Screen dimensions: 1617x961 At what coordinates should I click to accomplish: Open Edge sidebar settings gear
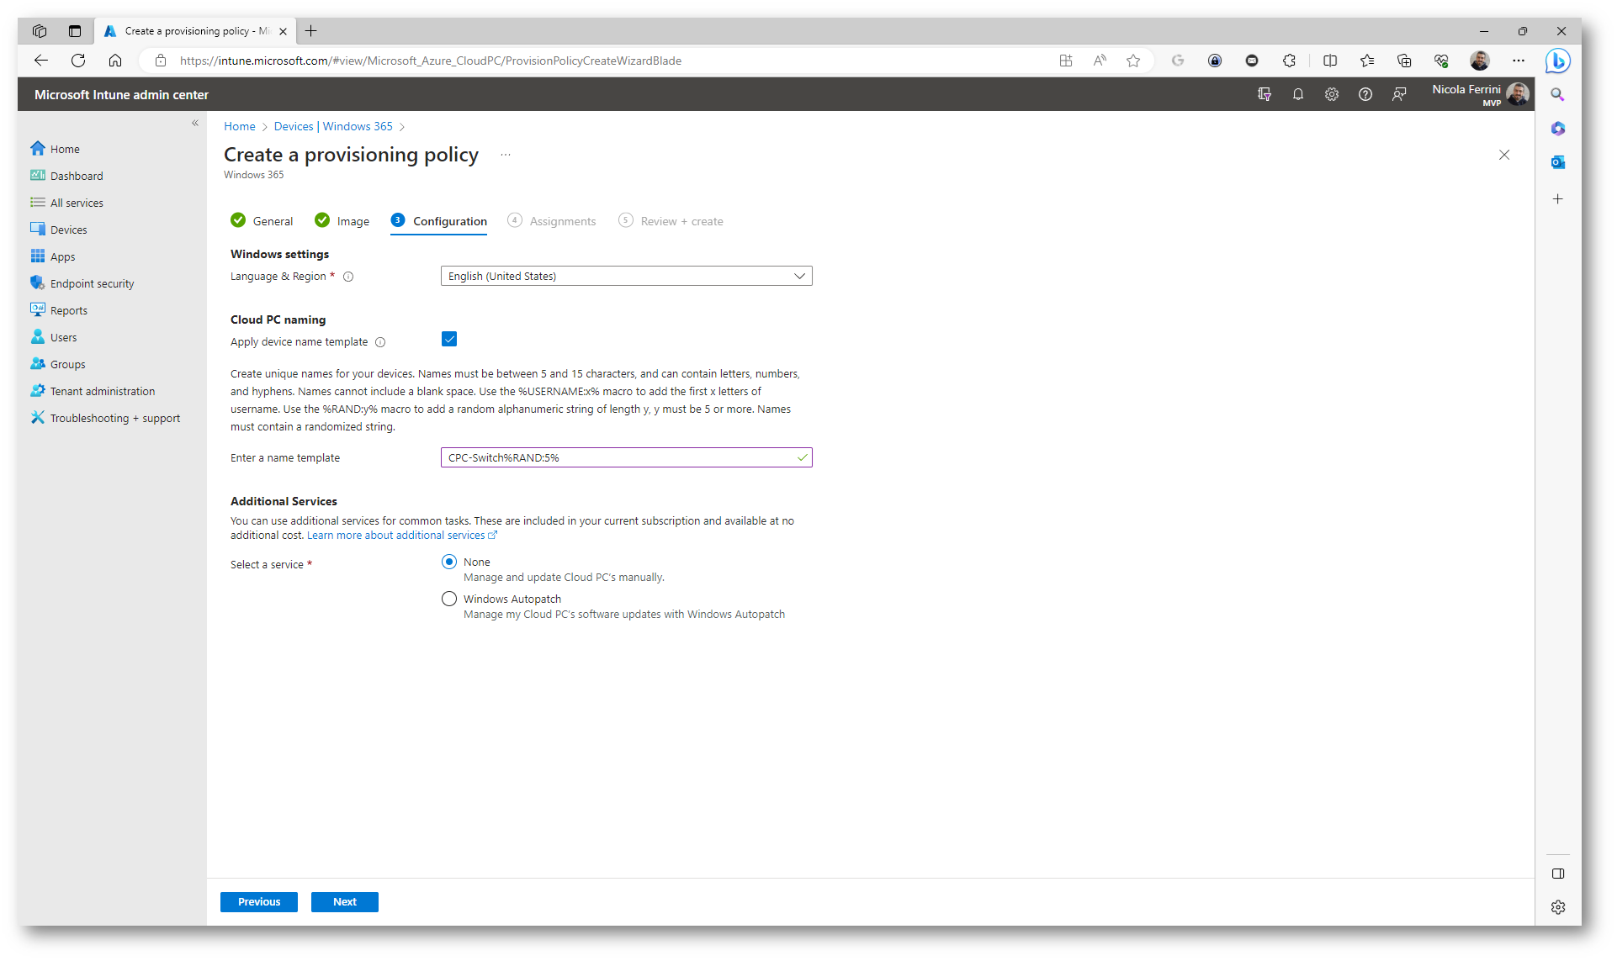(x=1558, y=907)
